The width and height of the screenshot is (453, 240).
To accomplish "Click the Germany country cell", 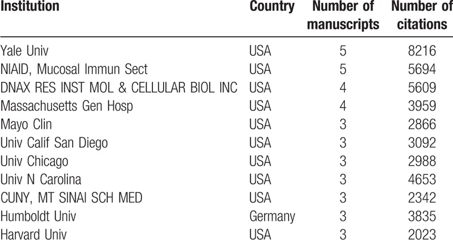I will point(272,217).
